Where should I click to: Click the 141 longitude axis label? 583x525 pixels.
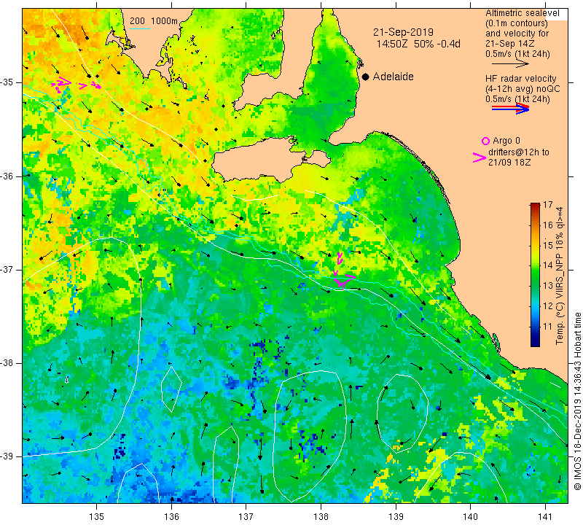tap(545, 516)
